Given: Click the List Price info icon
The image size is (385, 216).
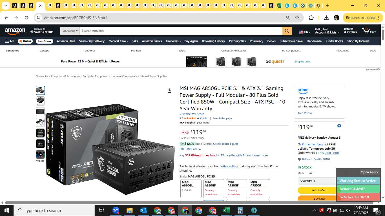Looking at the screenshot, I should [202, 138].
